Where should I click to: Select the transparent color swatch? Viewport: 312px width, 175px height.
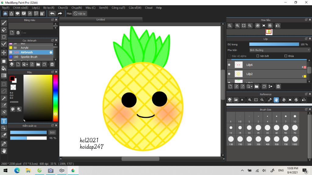click(x=13, y=87)
